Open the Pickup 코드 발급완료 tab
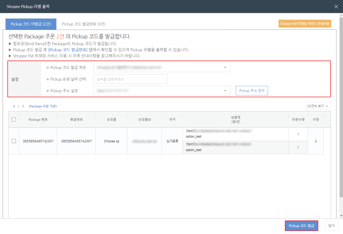Viewport: 343px width, 234px height. [84, 24]
